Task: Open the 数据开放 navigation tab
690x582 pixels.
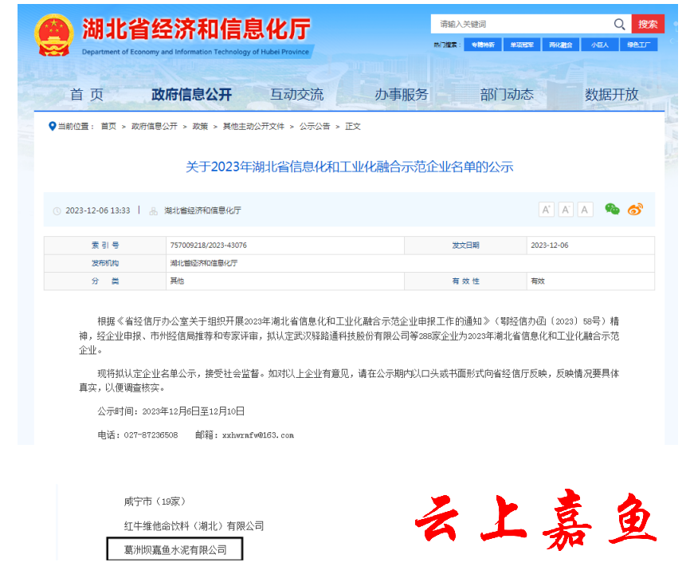Action: click(611, 95)
